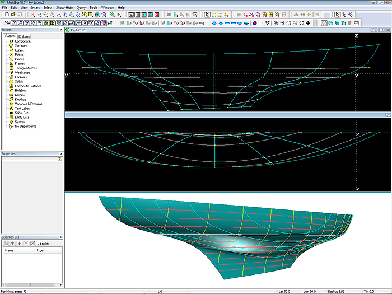Open the Show-Hide menu
The width and height of the screenshot is (392, 294).
click(64, 7)
